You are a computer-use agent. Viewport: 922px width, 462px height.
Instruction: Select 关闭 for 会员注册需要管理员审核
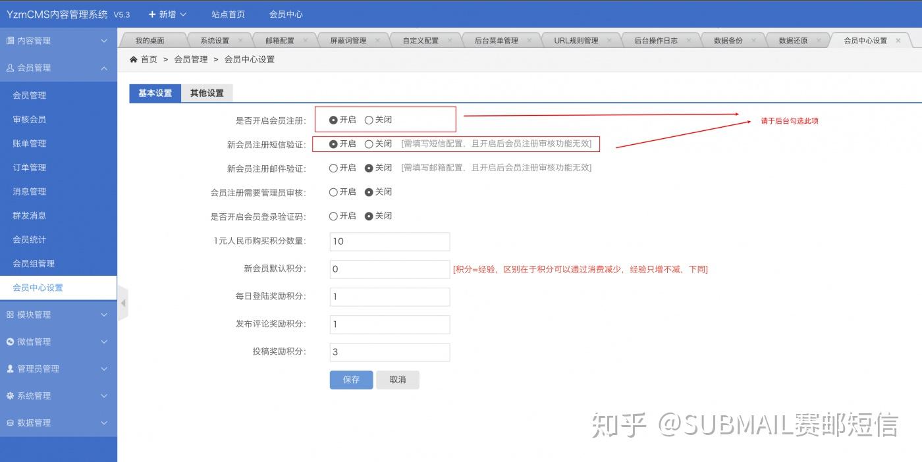pyautogui.click(x=369, y=192)
